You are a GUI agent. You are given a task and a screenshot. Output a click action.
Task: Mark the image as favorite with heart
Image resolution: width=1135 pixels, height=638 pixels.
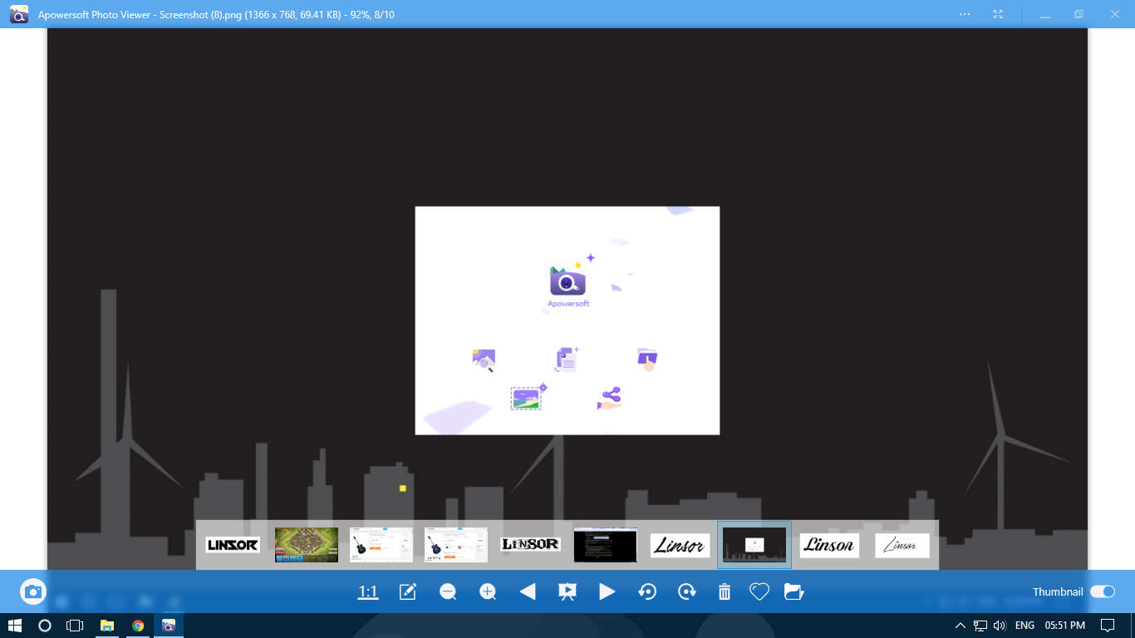pos(759,591)
